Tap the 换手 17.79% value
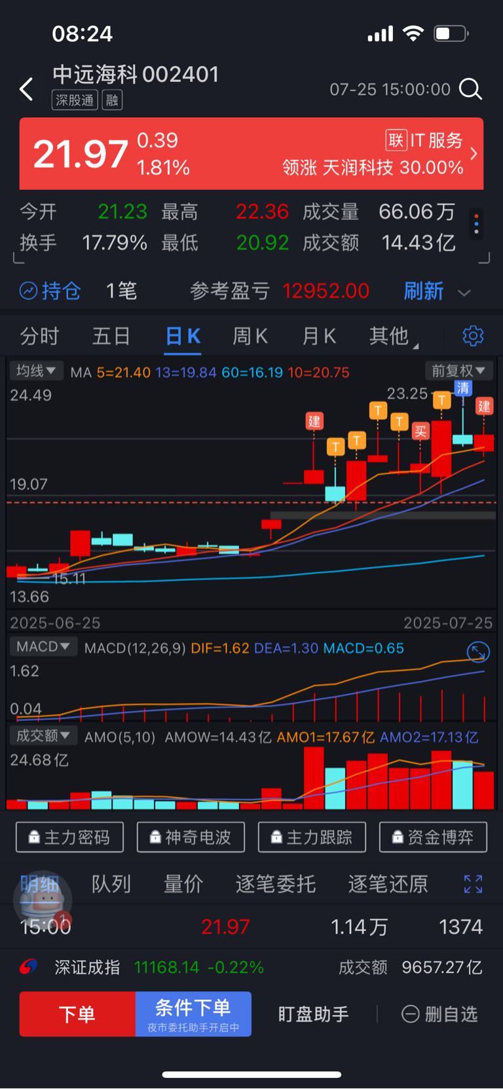Viewport: 503px width, 1089px height. point(115,243)
